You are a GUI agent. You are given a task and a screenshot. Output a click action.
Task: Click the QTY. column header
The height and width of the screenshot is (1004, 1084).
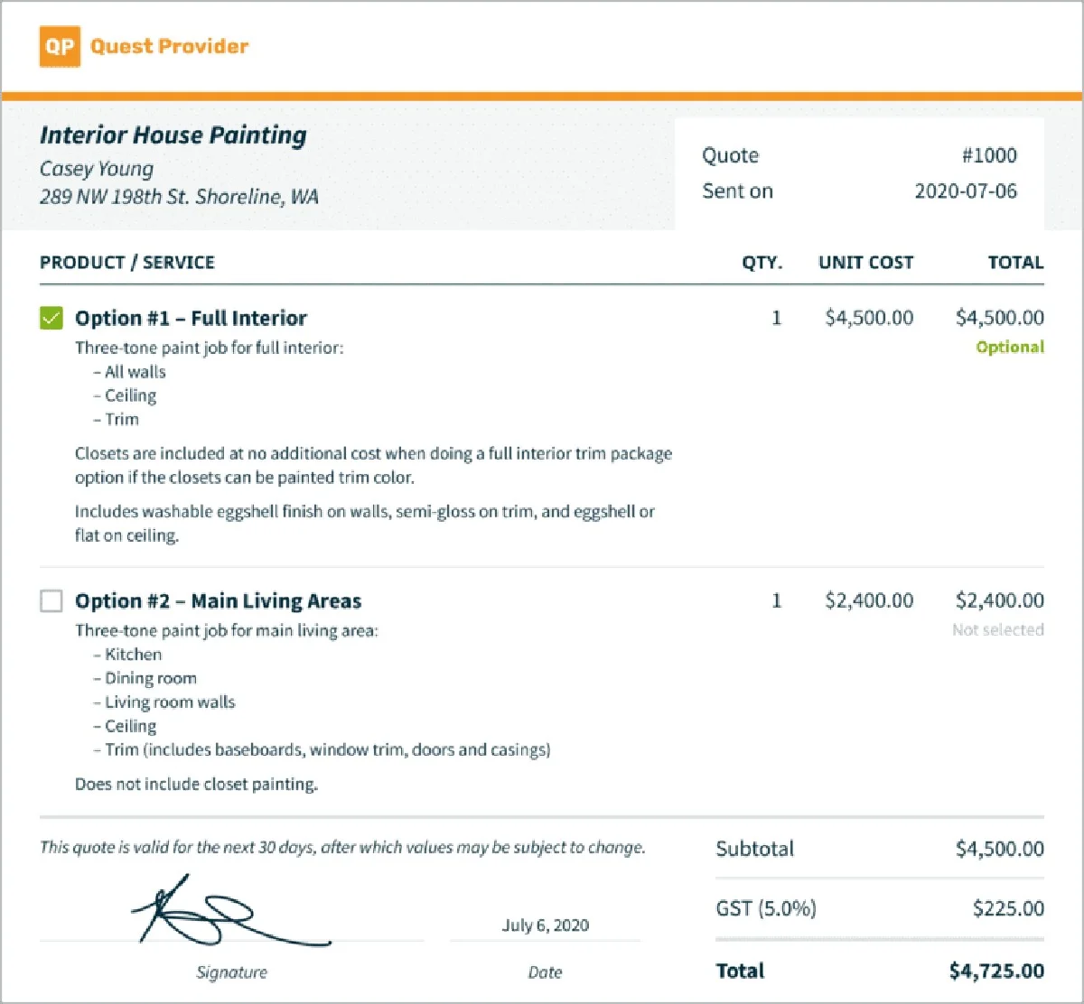tap(762, 263)
